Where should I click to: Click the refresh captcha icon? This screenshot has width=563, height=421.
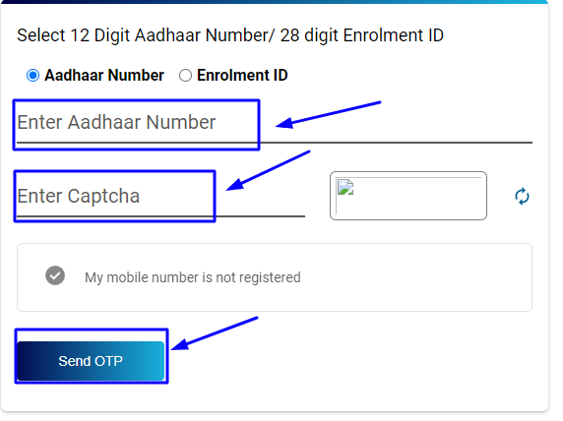pos(522,196)
